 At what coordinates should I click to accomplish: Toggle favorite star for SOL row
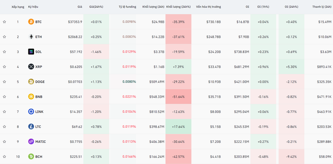[4, 52]
